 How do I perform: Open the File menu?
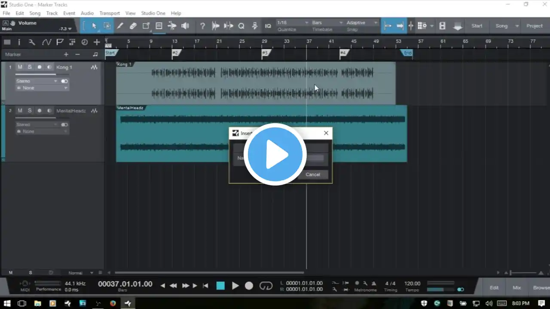[6, 13]
